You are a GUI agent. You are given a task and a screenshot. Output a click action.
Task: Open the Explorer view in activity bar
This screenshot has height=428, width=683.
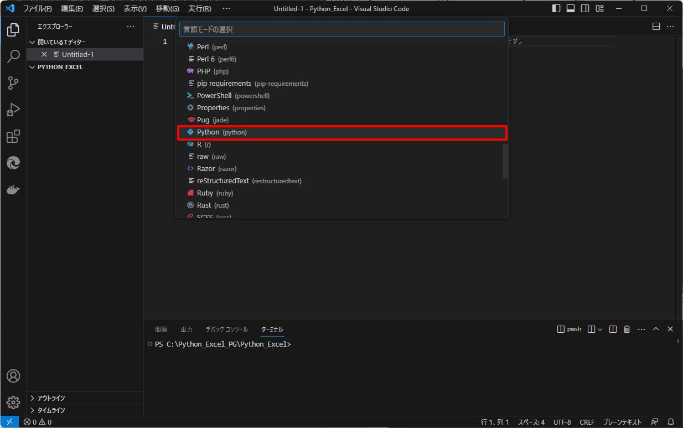point(13,30)
